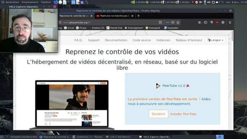This screenshot has width=247, height=139.
Task: Click the PeerTube laptop preview image
Action: (72, 105)
